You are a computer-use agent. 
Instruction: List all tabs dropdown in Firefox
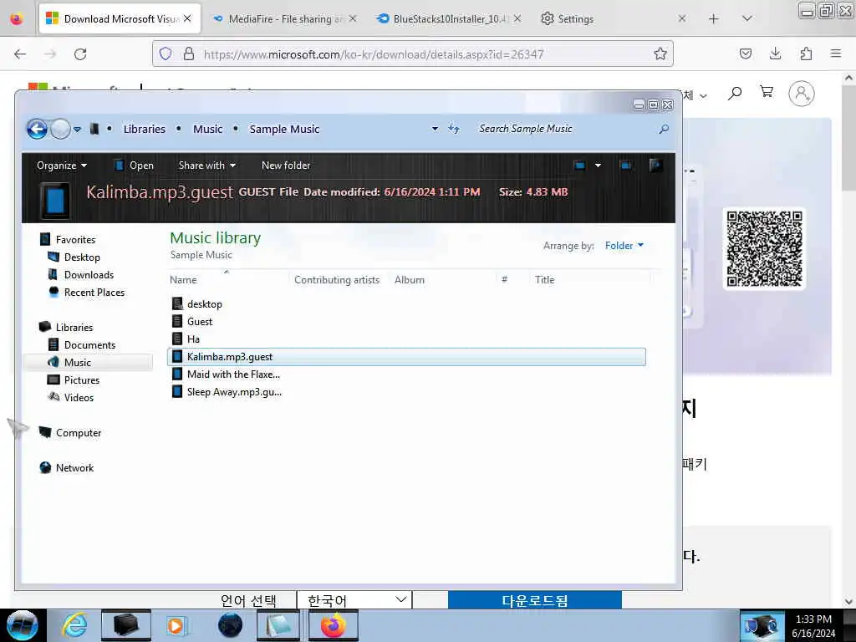pos(747,18)
